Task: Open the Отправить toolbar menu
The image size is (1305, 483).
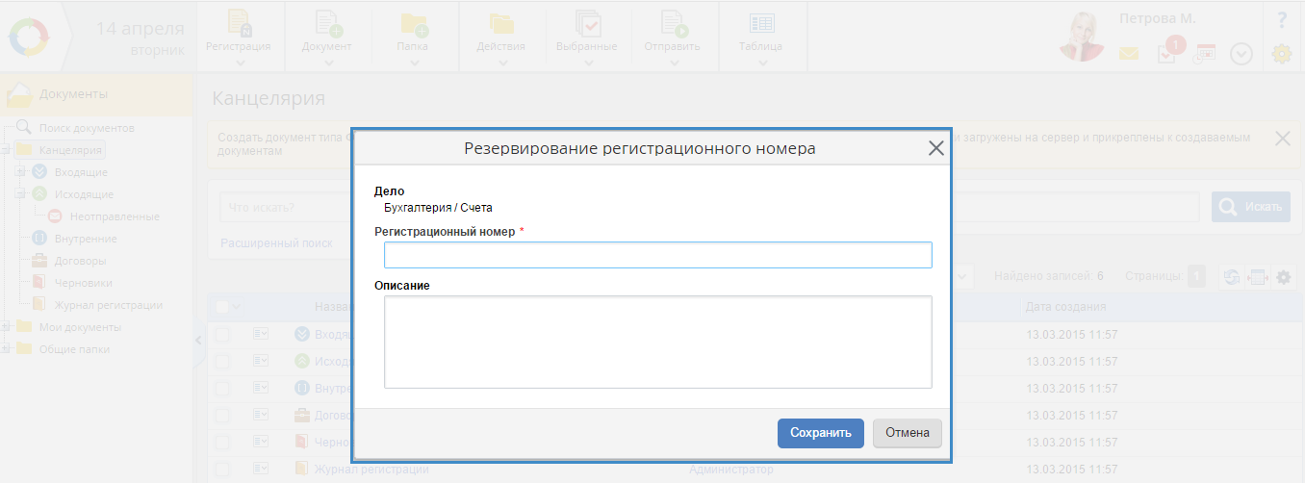Action: (x=674, y=38)
